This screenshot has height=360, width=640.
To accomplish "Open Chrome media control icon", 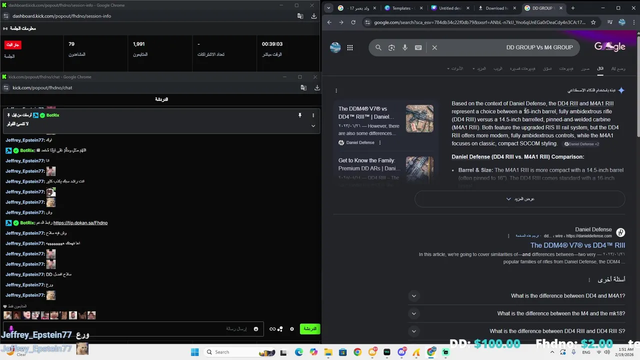I will coord(610,22).
